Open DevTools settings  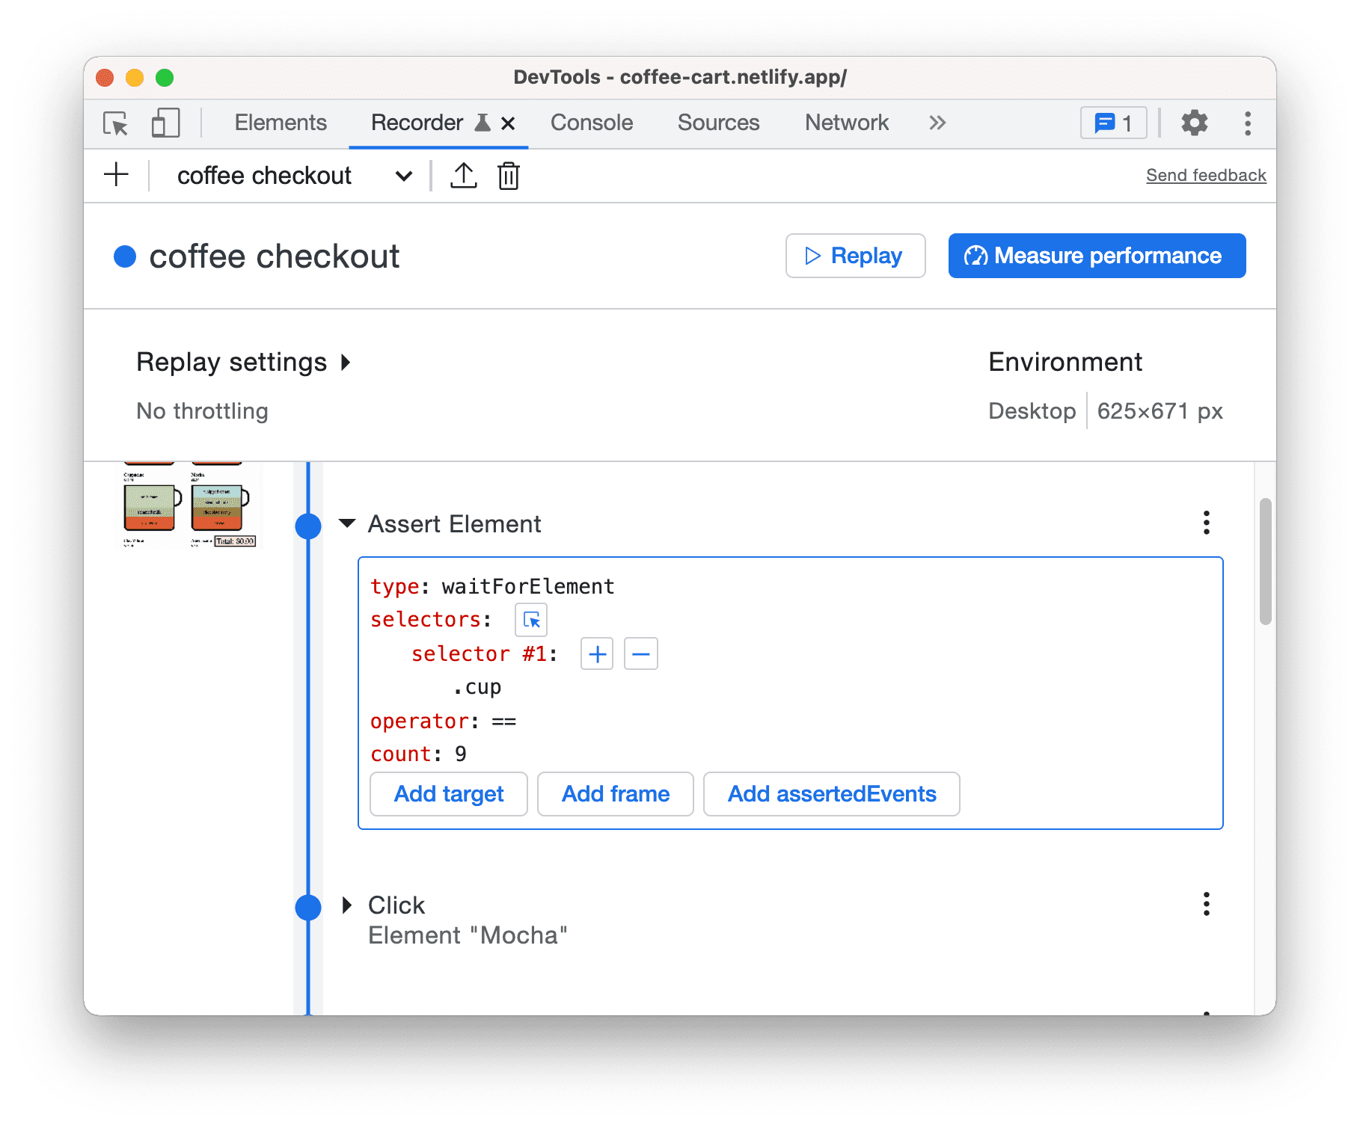pyautogui.click(x=1193, y=123)
